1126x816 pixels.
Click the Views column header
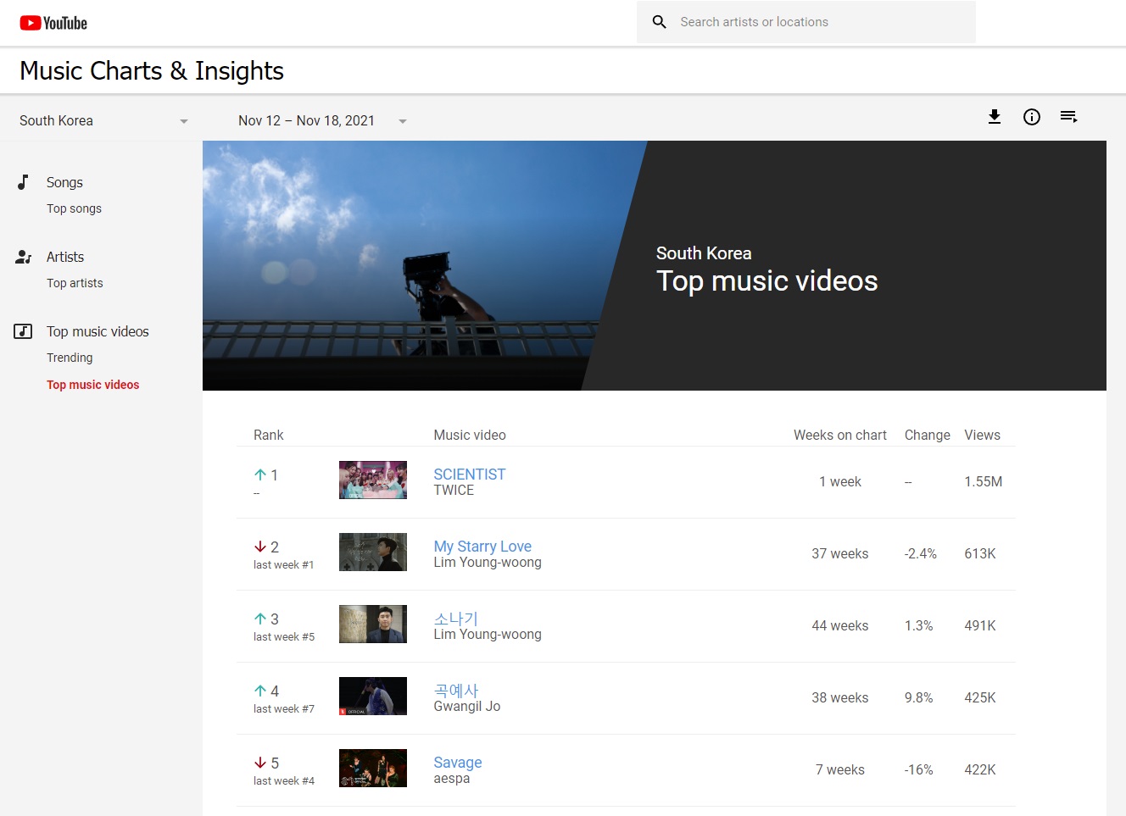tap(982, 435)
